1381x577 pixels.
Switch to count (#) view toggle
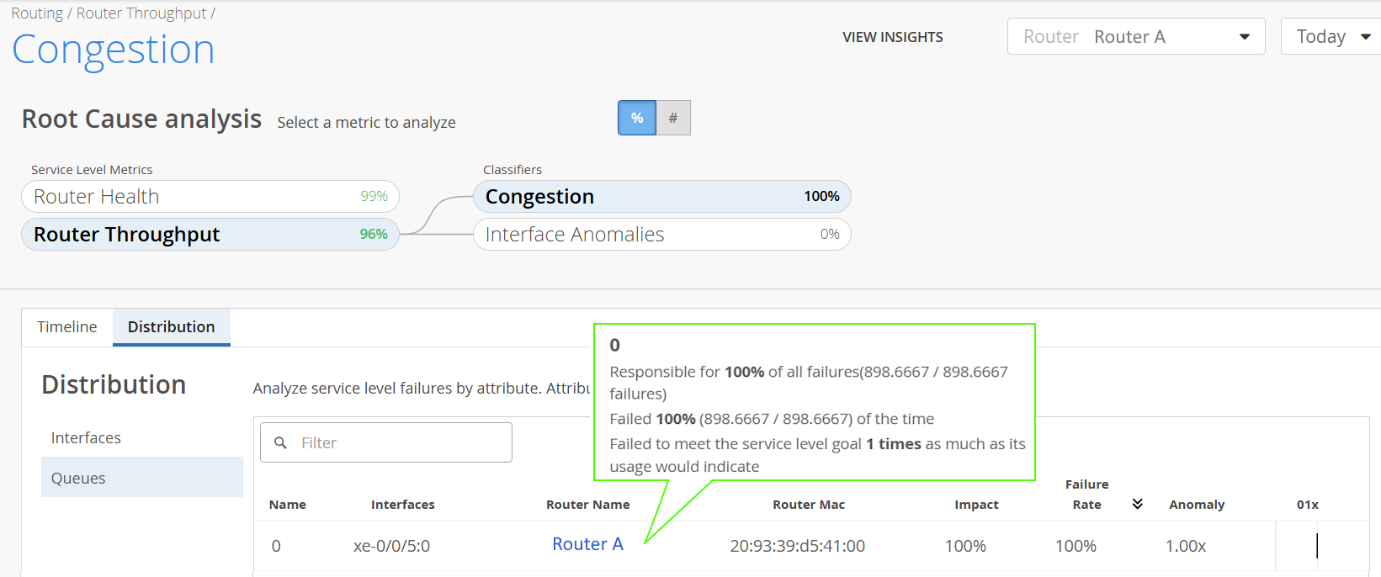pyautogui.click(x=673, y=118)
